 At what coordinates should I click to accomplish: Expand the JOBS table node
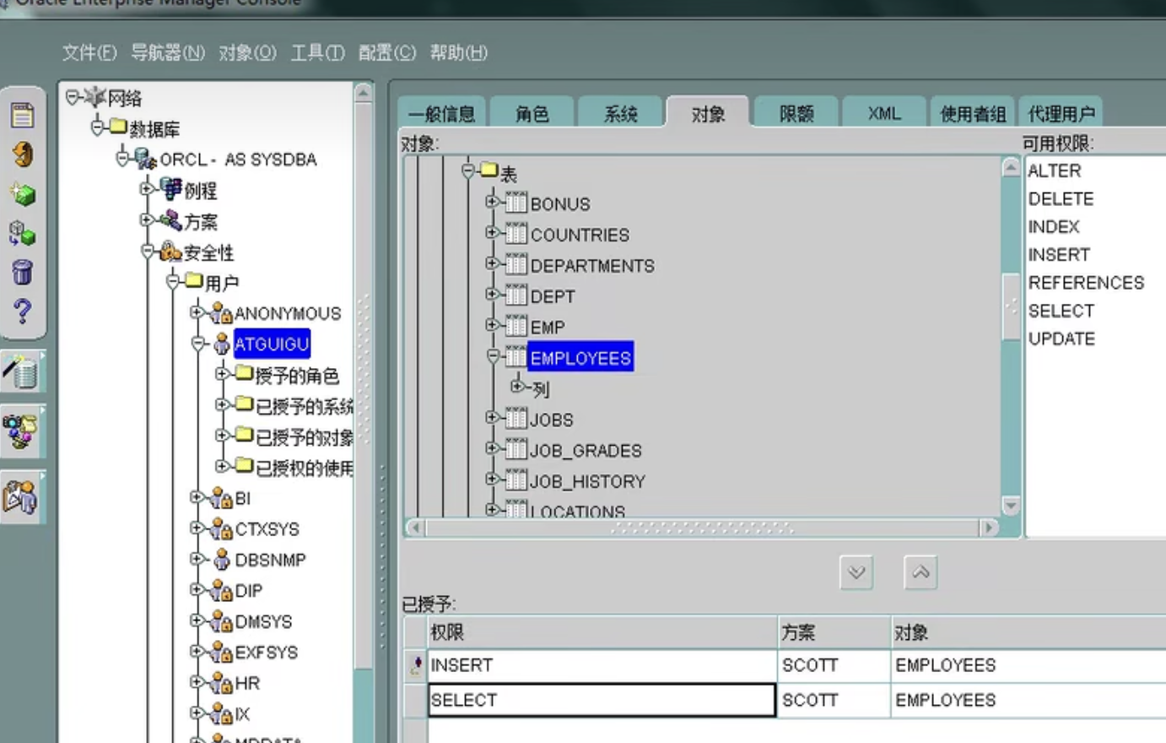[493, 418]
